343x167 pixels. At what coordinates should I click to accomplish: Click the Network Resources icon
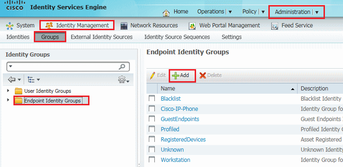click(124, 26)
